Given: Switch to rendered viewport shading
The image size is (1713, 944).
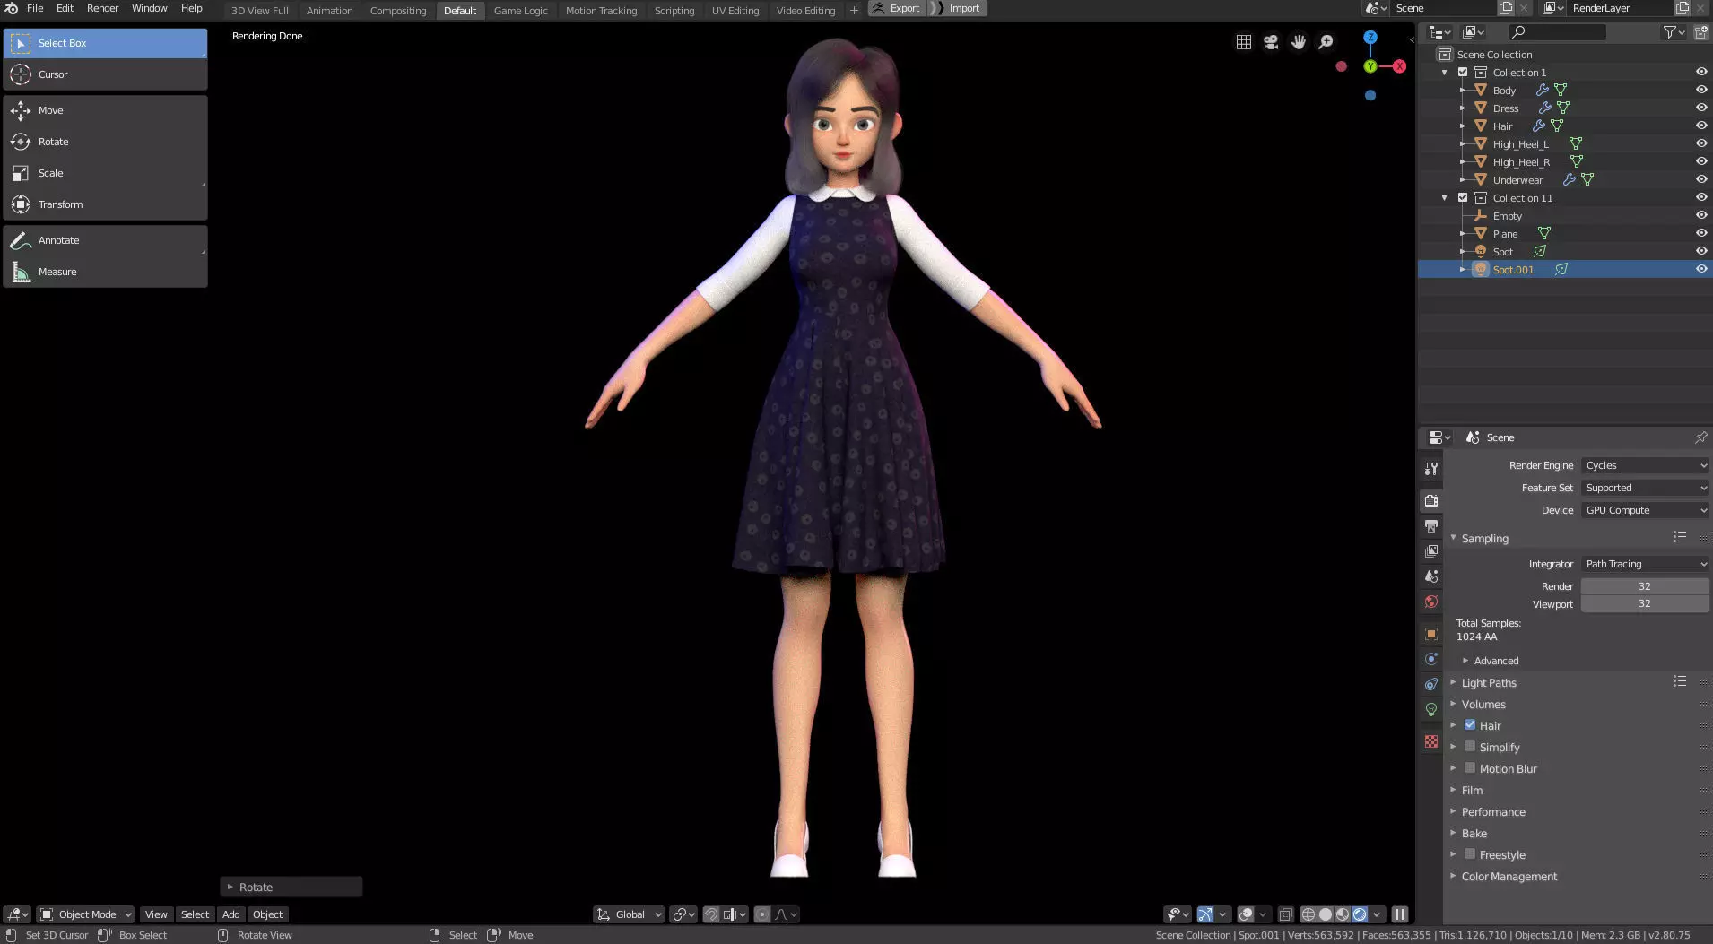Looking at the screenshot, I should [1360, 914].
